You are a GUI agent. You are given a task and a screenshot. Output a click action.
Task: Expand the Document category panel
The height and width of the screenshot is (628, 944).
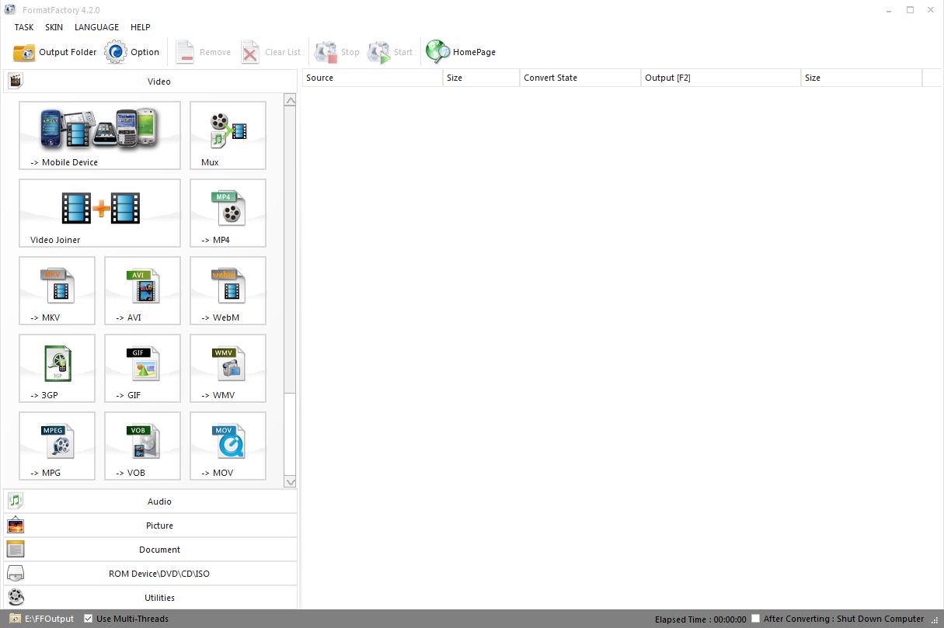click(x=150, y=550)
